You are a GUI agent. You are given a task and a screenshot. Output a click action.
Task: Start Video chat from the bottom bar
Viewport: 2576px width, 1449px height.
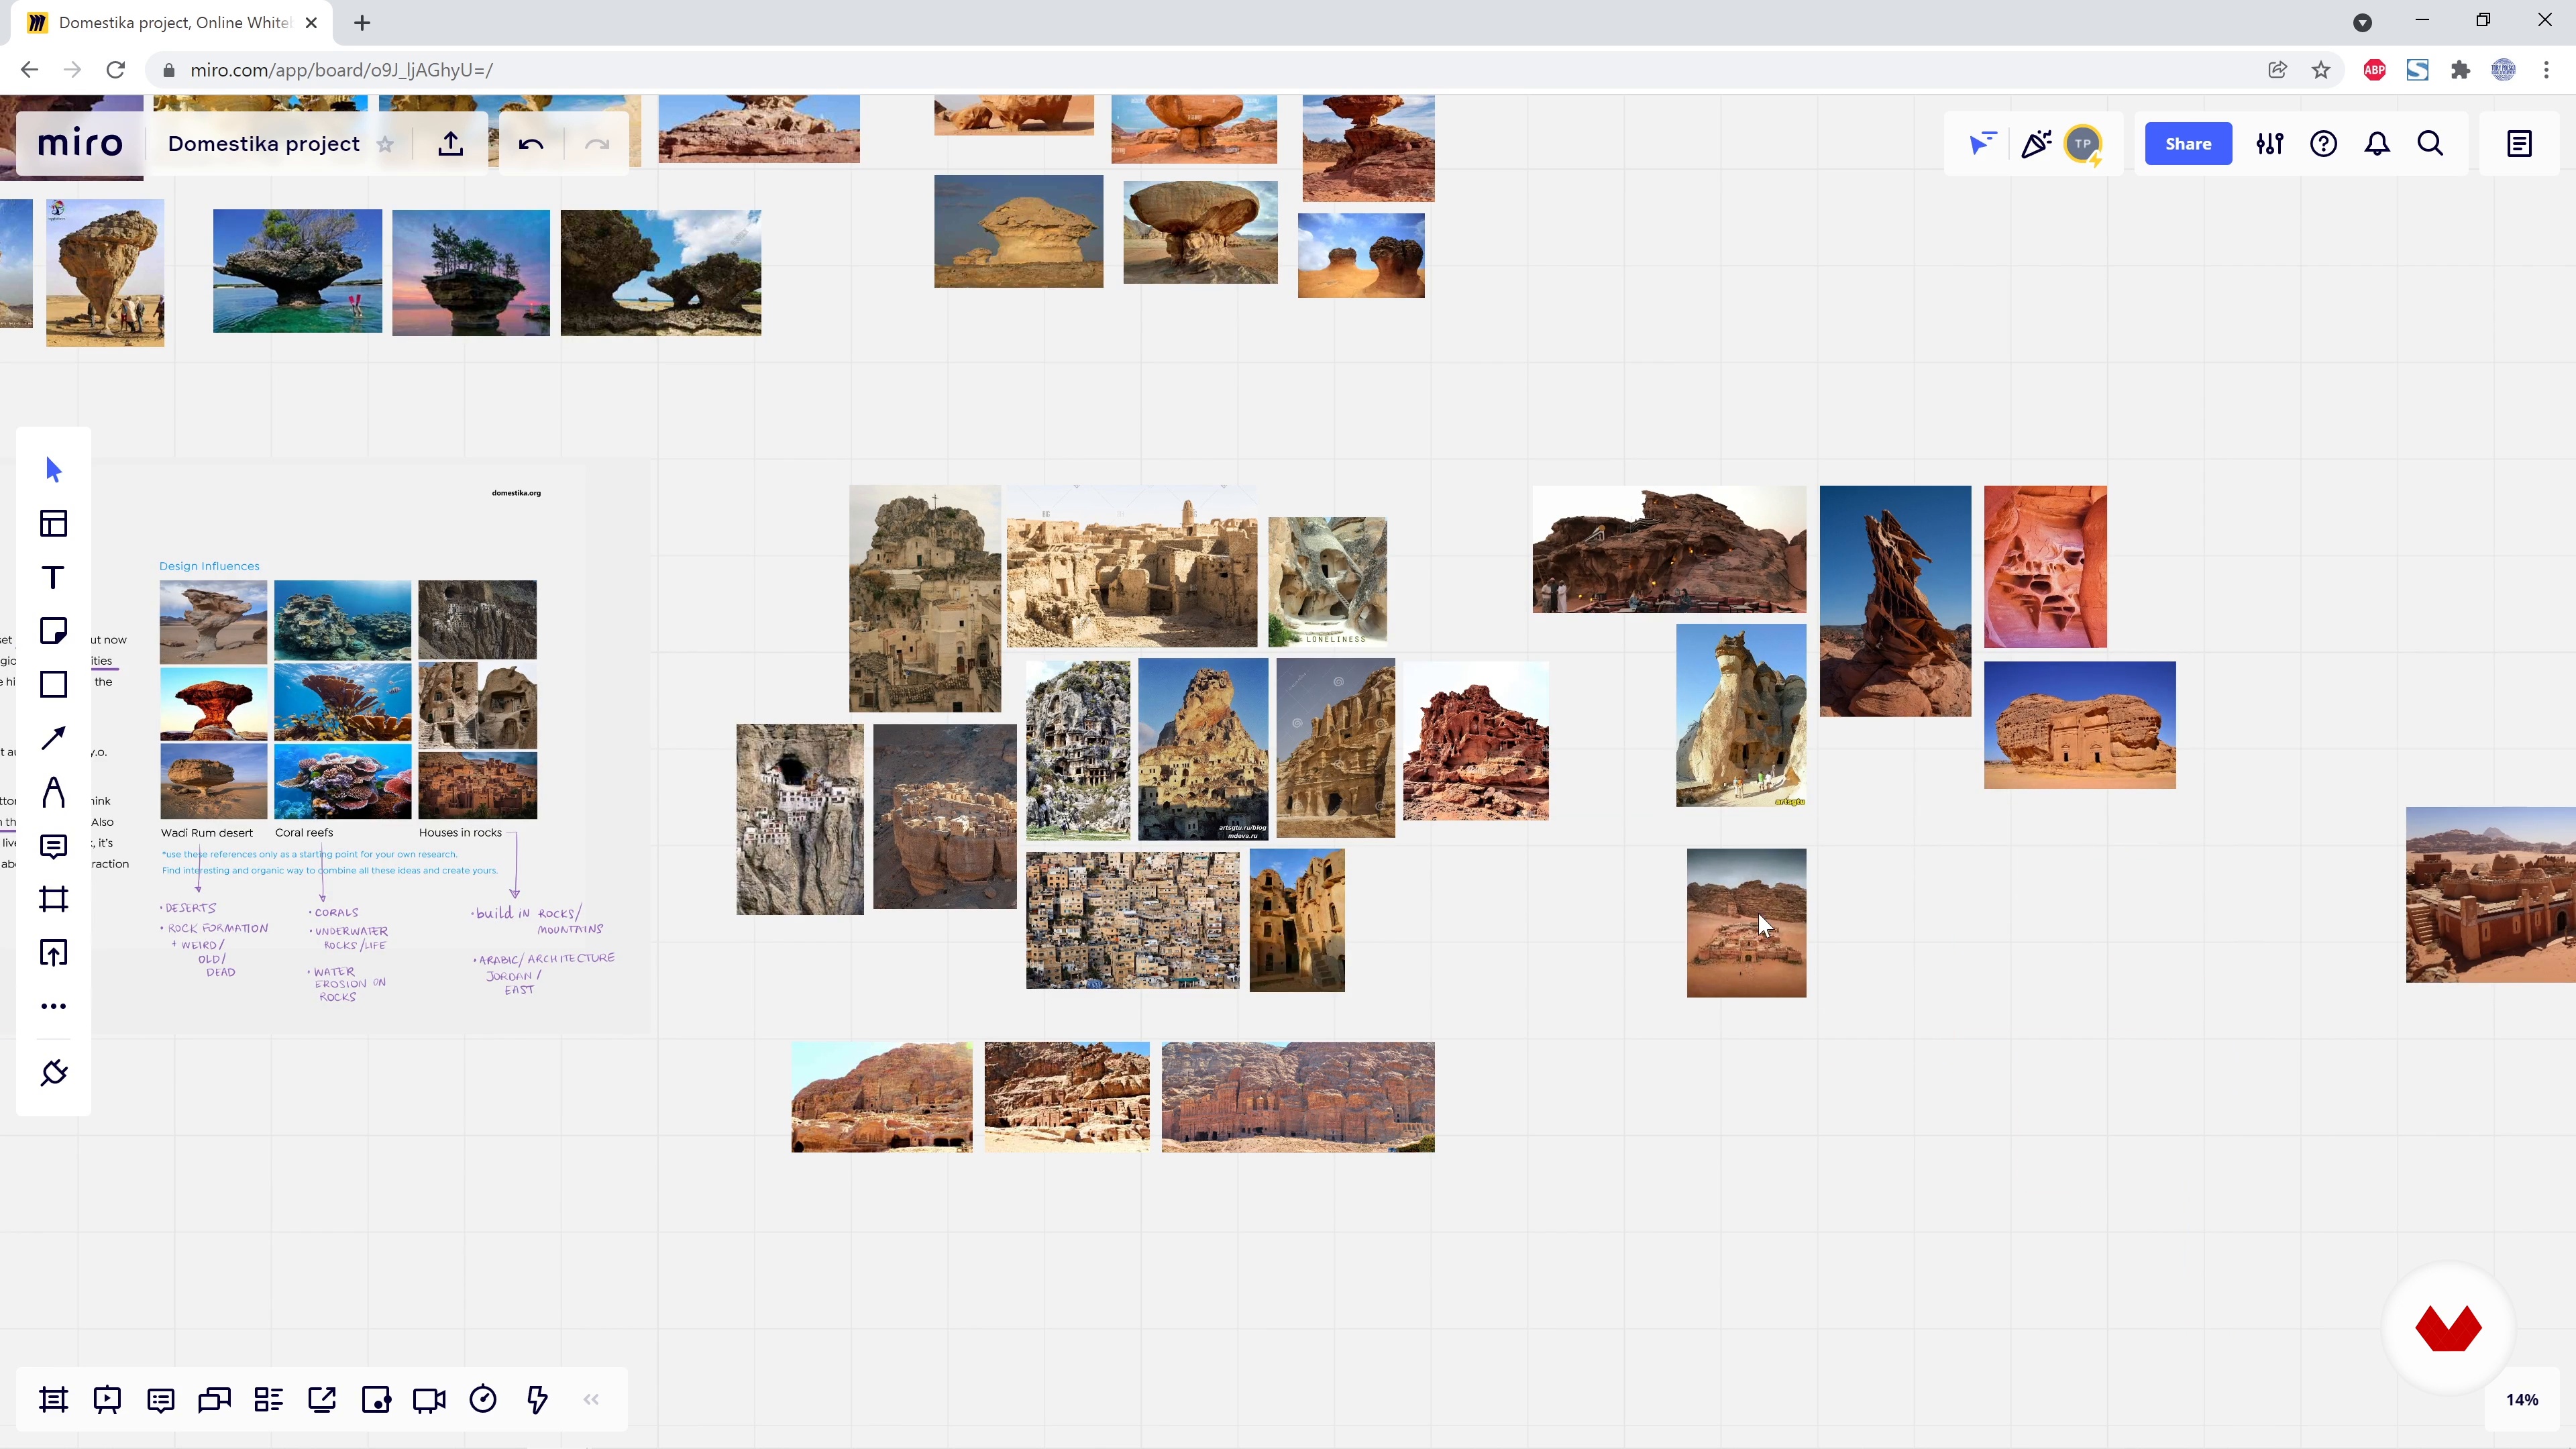pyautogui.click(x=430, y=1400)
